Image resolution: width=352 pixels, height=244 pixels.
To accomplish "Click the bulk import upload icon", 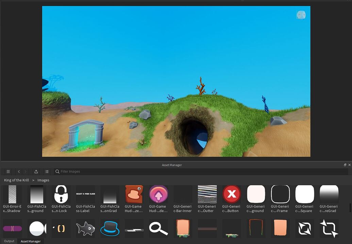I will [x=36, y=171].
